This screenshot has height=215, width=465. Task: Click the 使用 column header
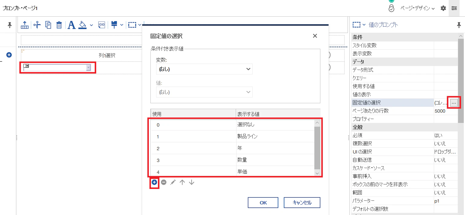[193, 114]
